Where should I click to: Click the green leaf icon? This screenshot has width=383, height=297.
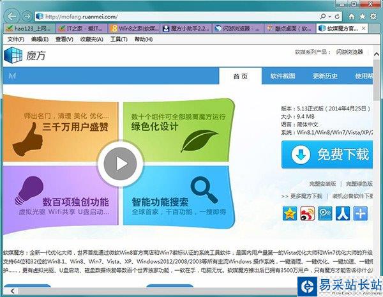[x=200, y=141]
